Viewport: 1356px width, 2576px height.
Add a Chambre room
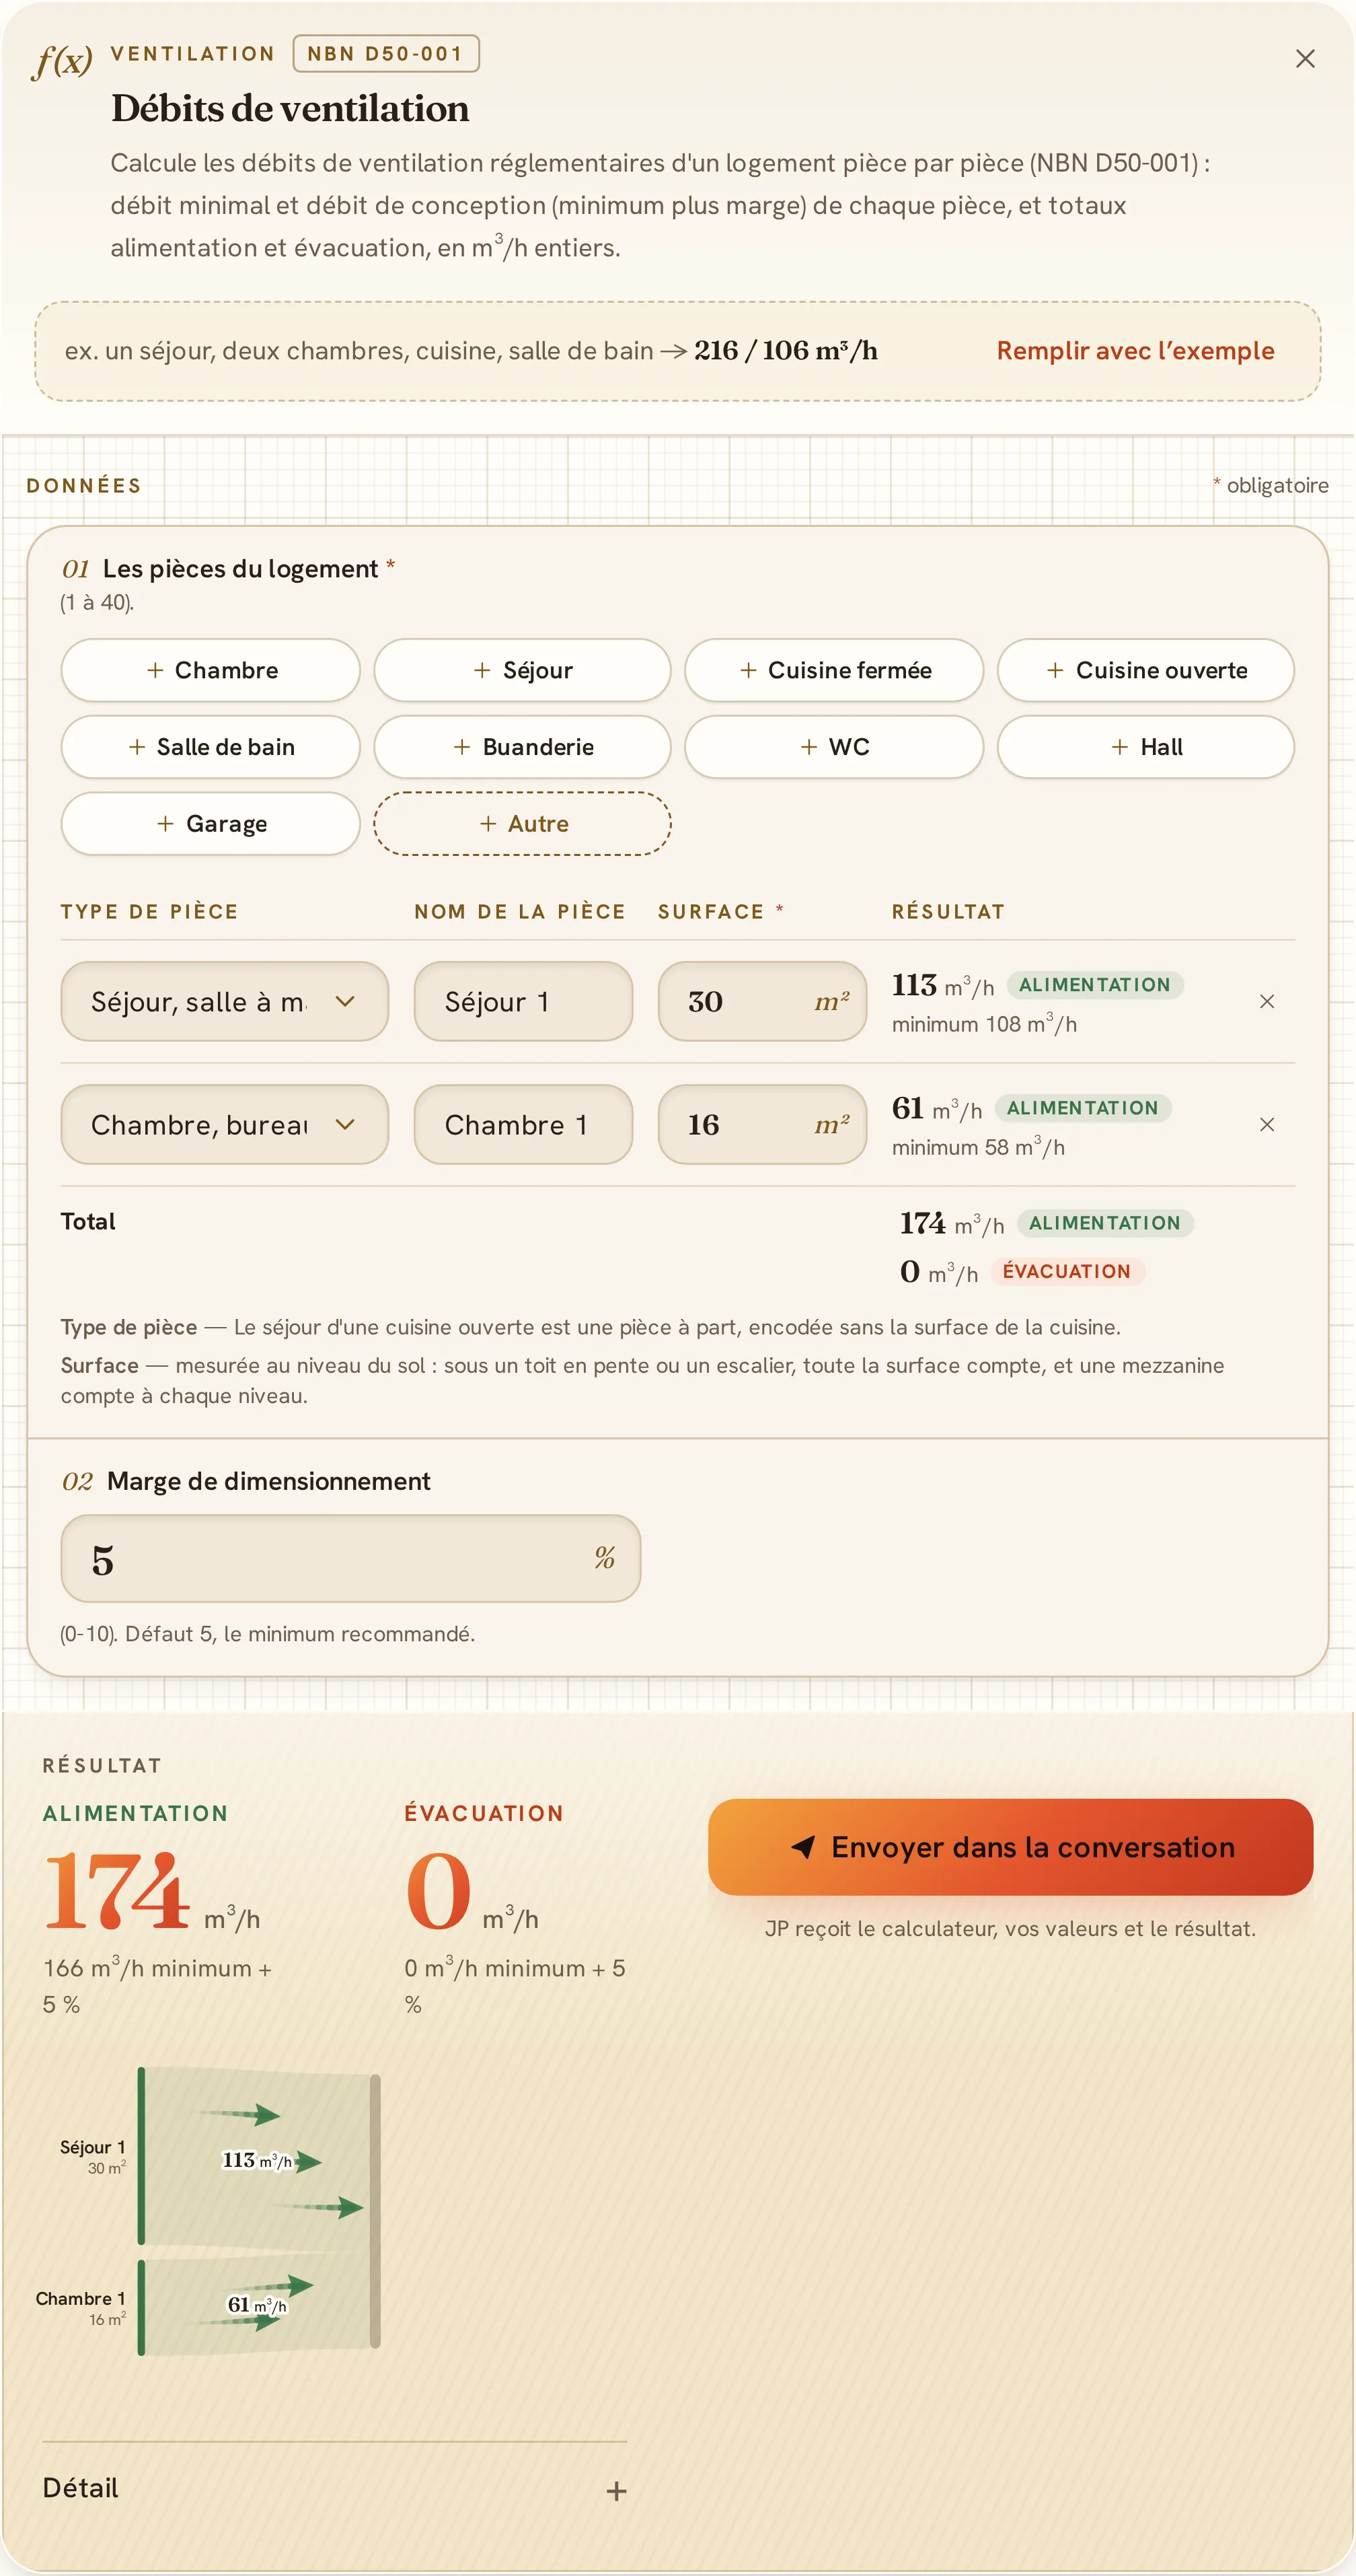point(211,670)
